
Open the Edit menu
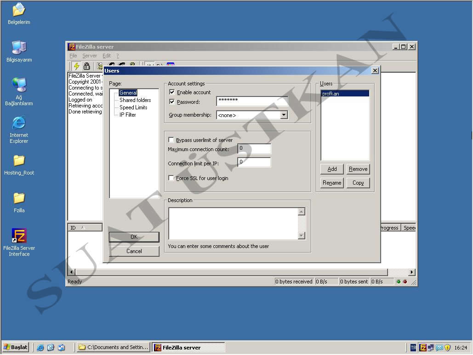[x=107, y=56]
